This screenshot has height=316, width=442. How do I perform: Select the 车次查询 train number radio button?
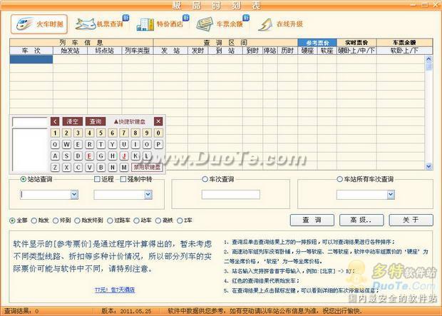tap(205, 179)
